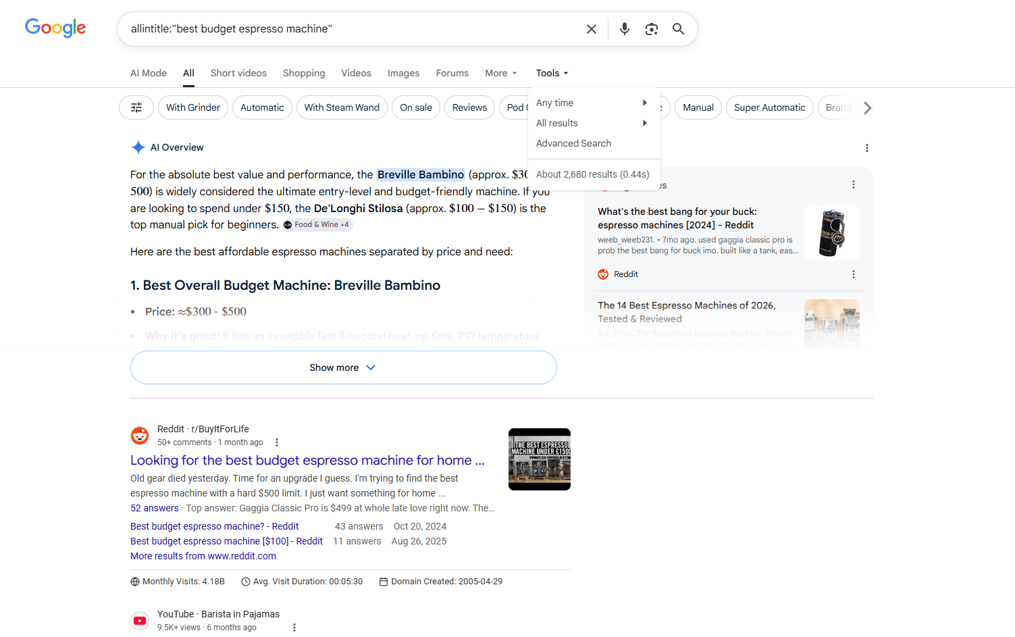Clear the search query with X icon
1015x637 pixels.
(x=592, y=29)
